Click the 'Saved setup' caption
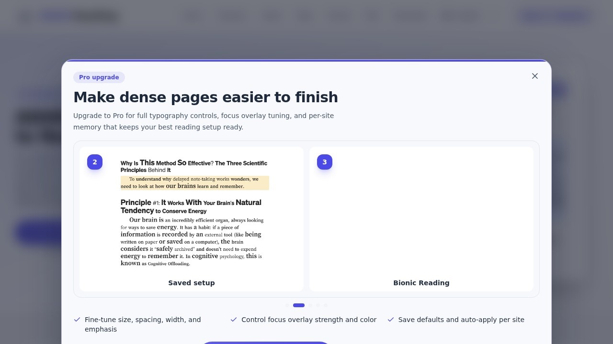This screenshot has height=344, width=613. [x=192, y=283]
